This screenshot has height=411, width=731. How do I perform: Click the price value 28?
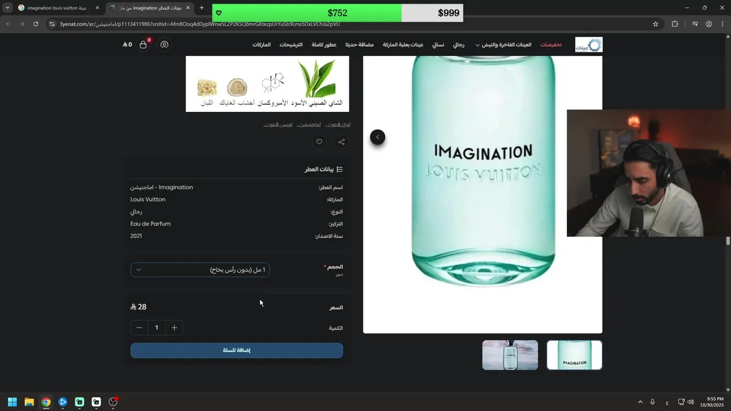[139, 307]
